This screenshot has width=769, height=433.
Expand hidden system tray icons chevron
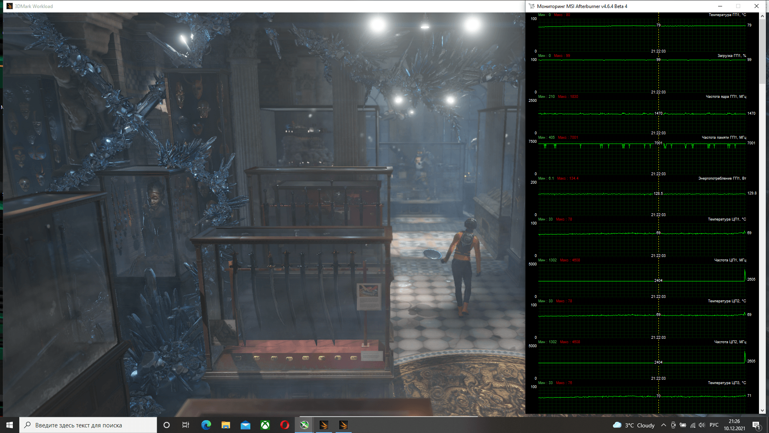(x=664, y=425)
